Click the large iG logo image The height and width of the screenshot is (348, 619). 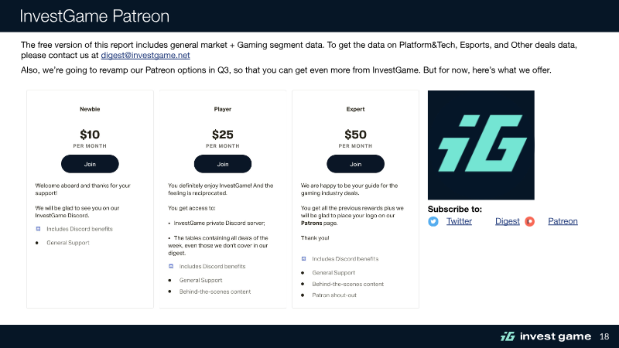480,145
